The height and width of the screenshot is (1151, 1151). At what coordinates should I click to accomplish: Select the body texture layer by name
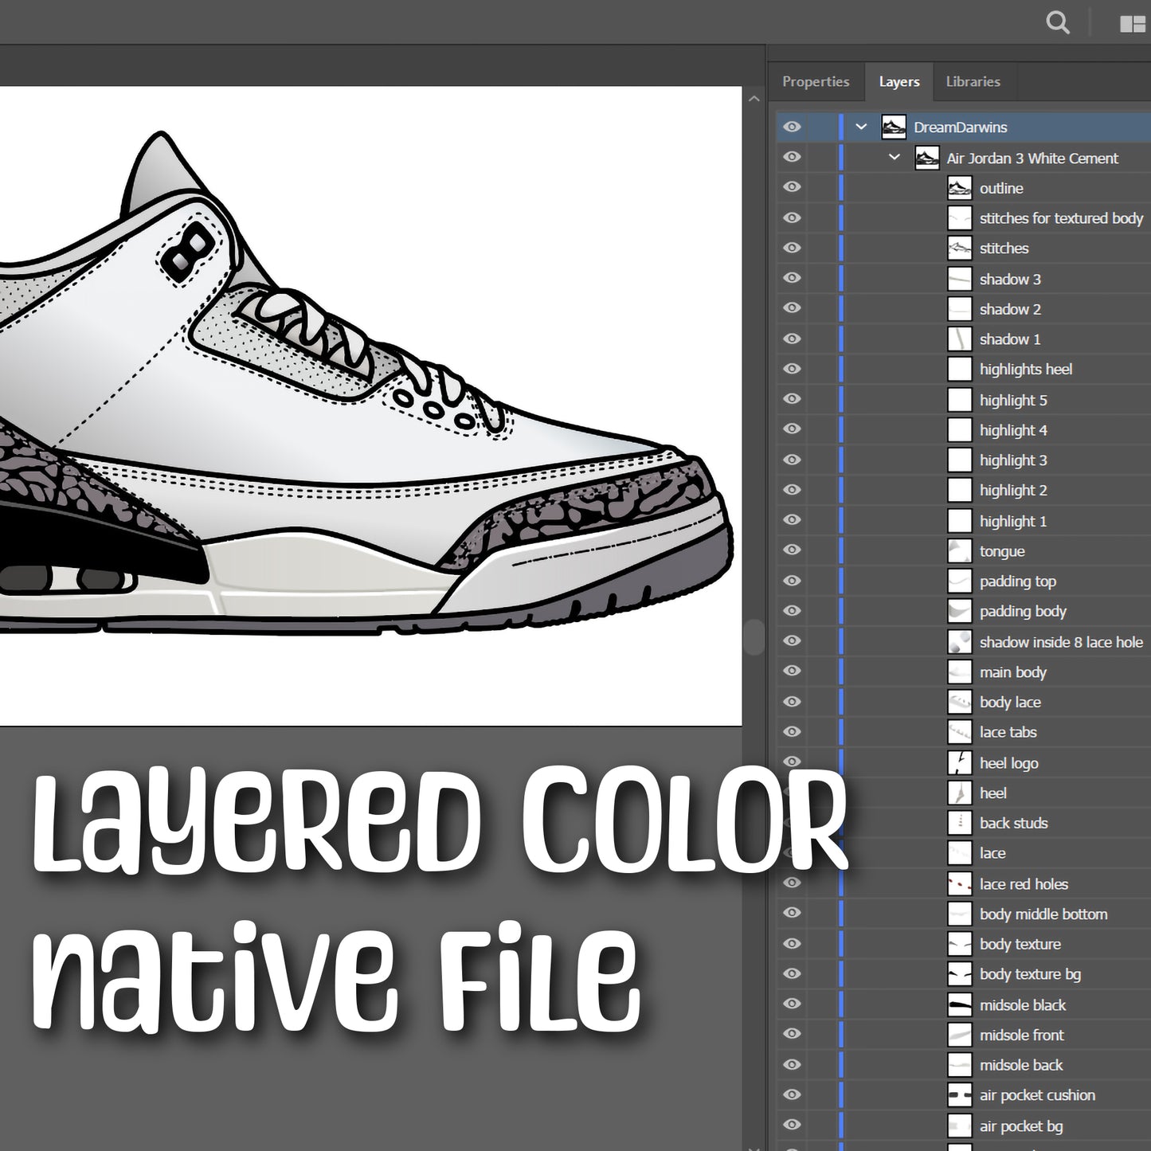(x=1020, y=944)
